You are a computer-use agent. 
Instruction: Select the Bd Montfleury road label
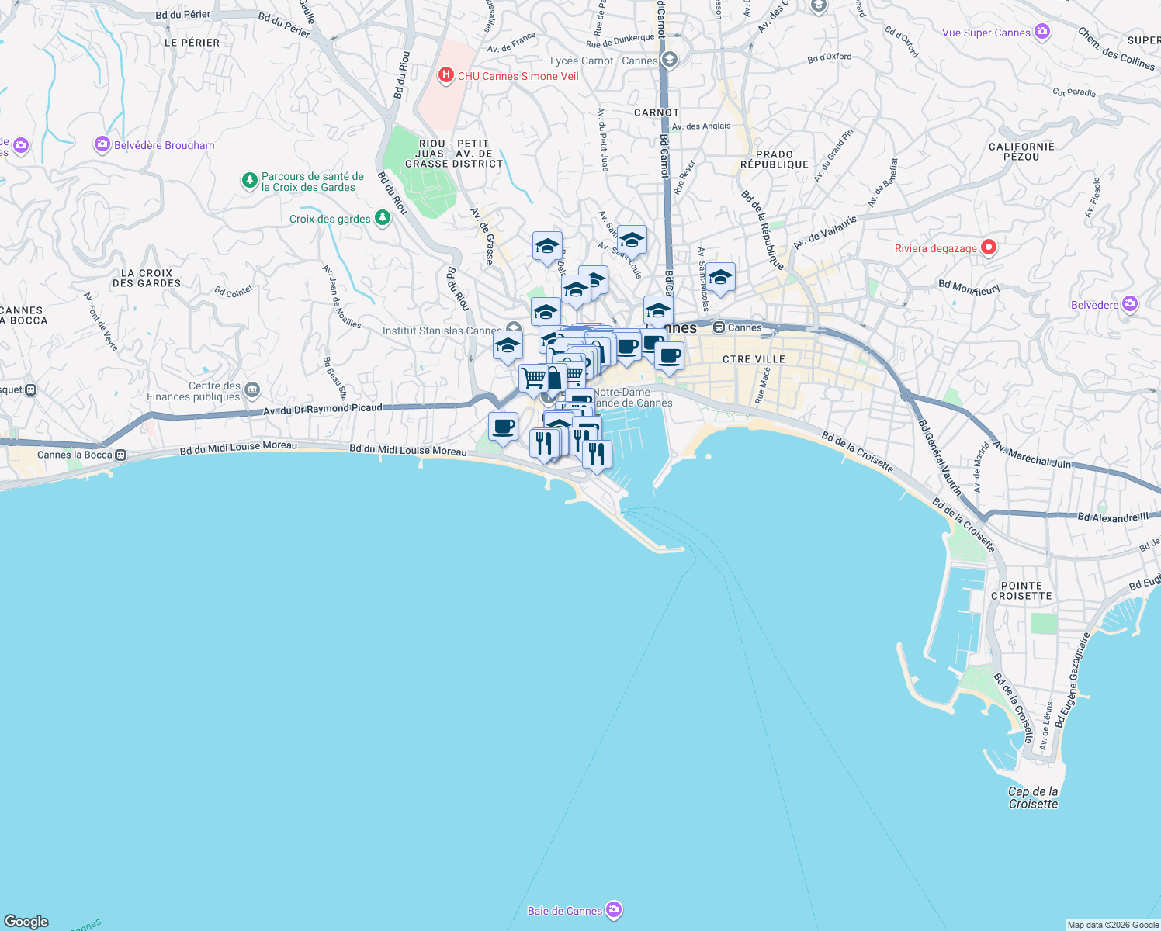tap(969, 287)
